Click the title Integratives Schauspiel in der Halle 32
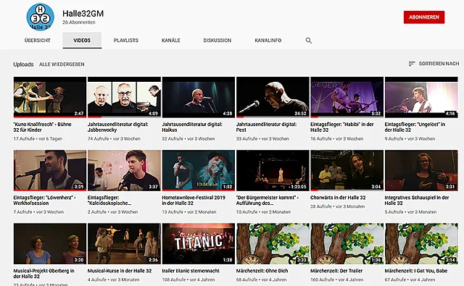This screenshot has height=286, width=464. tap(417, 201)
